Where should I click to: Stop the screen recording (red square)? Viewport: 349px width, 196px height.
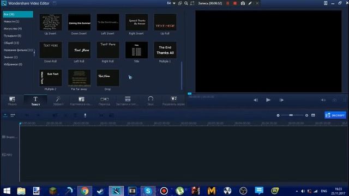click(x=235, y=3)
